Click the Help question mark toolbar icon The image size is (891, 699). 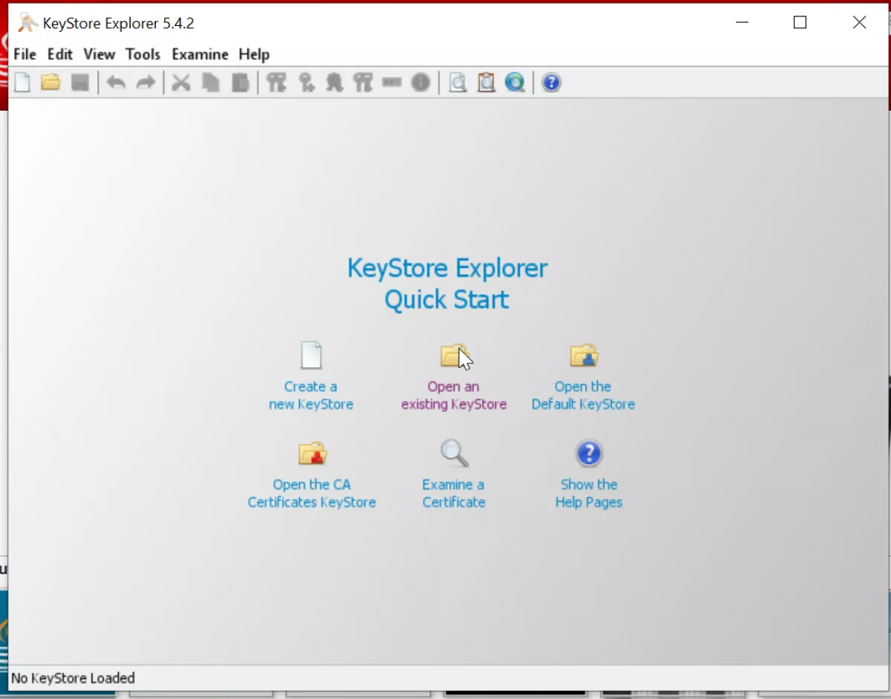click(551, 82)
